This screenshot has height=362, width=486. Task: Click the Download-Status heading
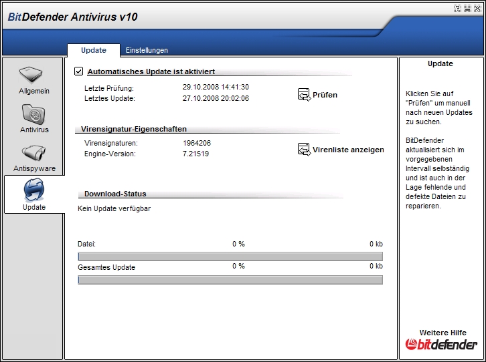pyautogui.click(x=115, y=194)
